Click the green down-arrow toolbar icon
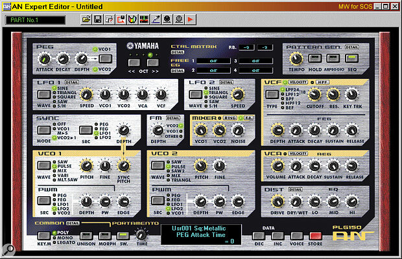The width and height of the screenshot is (402, 259). tap(144, 19)
